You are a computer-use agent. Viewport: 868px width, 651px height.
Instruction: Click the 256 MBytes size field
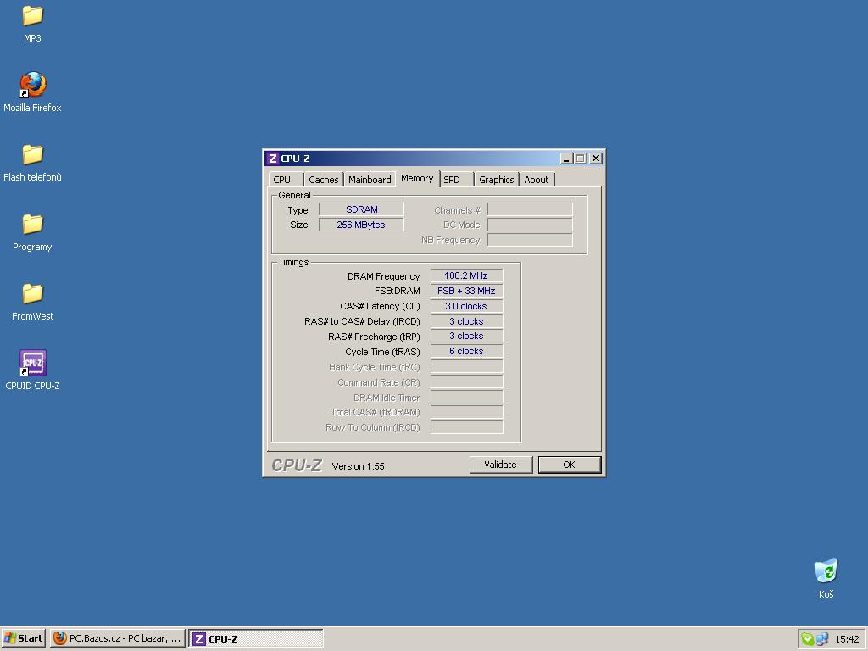361,225
